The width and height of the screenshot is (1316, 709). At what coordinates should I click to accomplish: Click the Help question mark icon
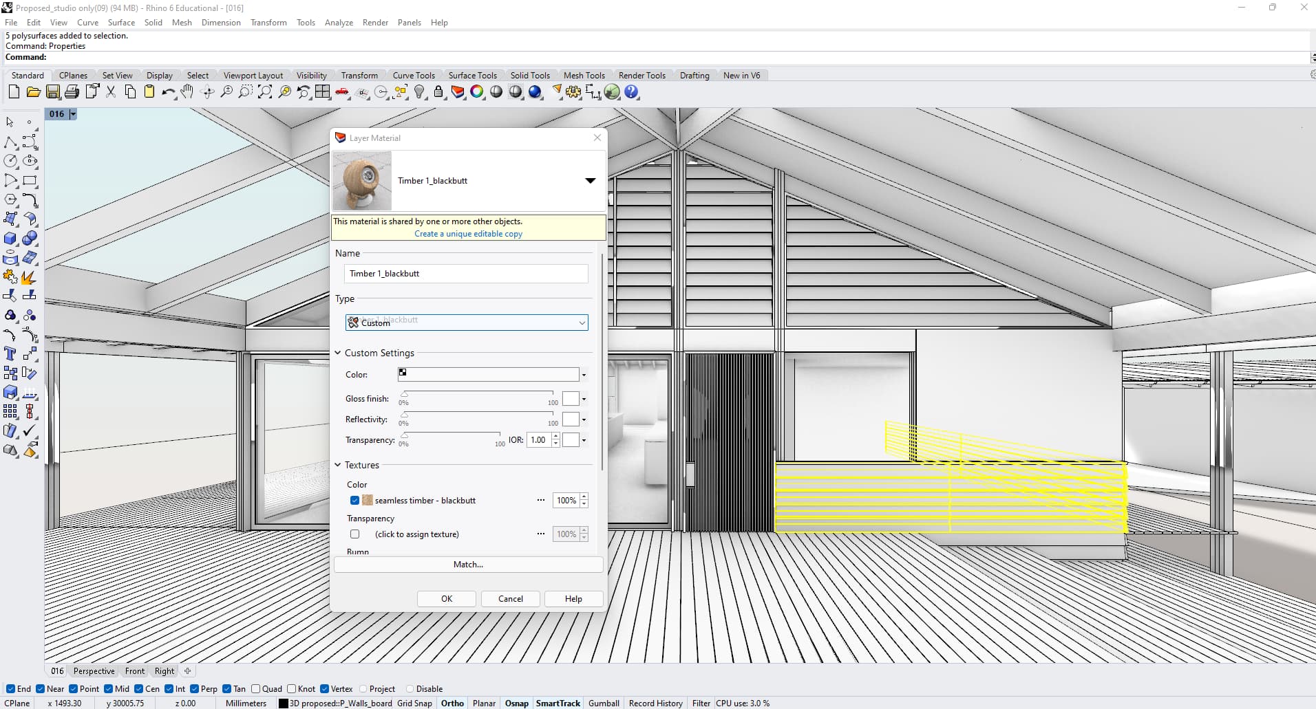631,91
